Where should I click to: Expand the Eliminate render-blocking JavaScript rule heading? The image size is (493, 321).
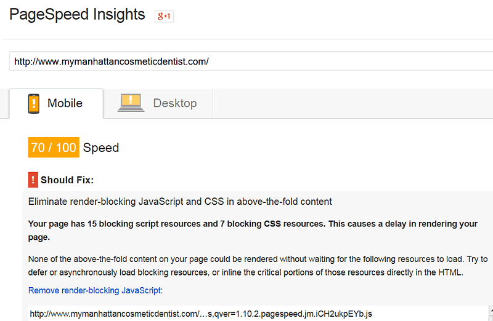(x=180, y=202)
